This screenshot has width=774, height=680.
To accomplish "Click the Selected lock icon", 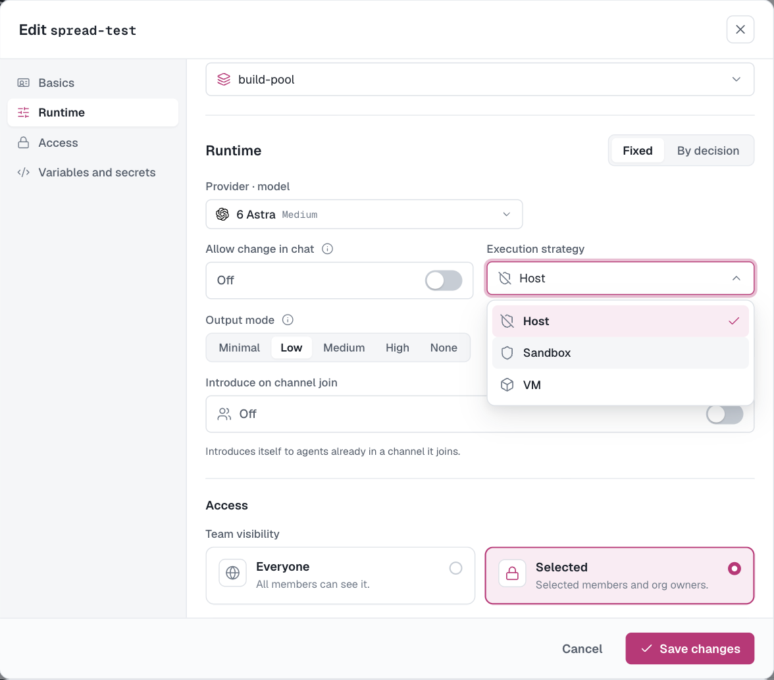I will pyautogui.click(x=512, y=573).
